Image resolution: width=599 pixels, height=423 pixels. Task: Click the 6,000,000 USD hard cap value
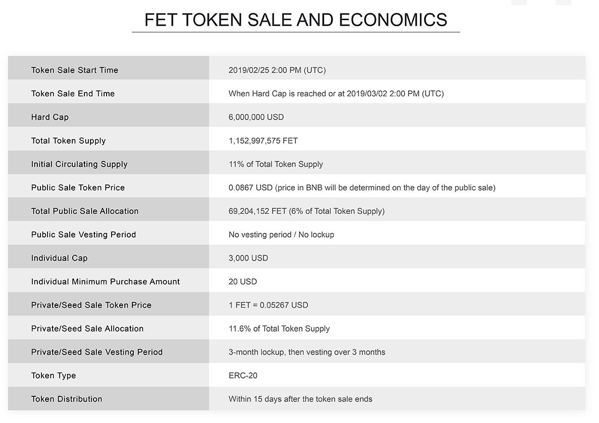(256, 117)
